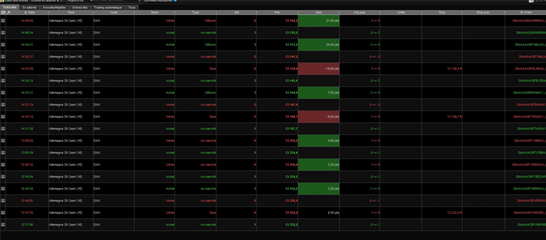Select the 0,00 pts gain cell

(x=319, y=213)
